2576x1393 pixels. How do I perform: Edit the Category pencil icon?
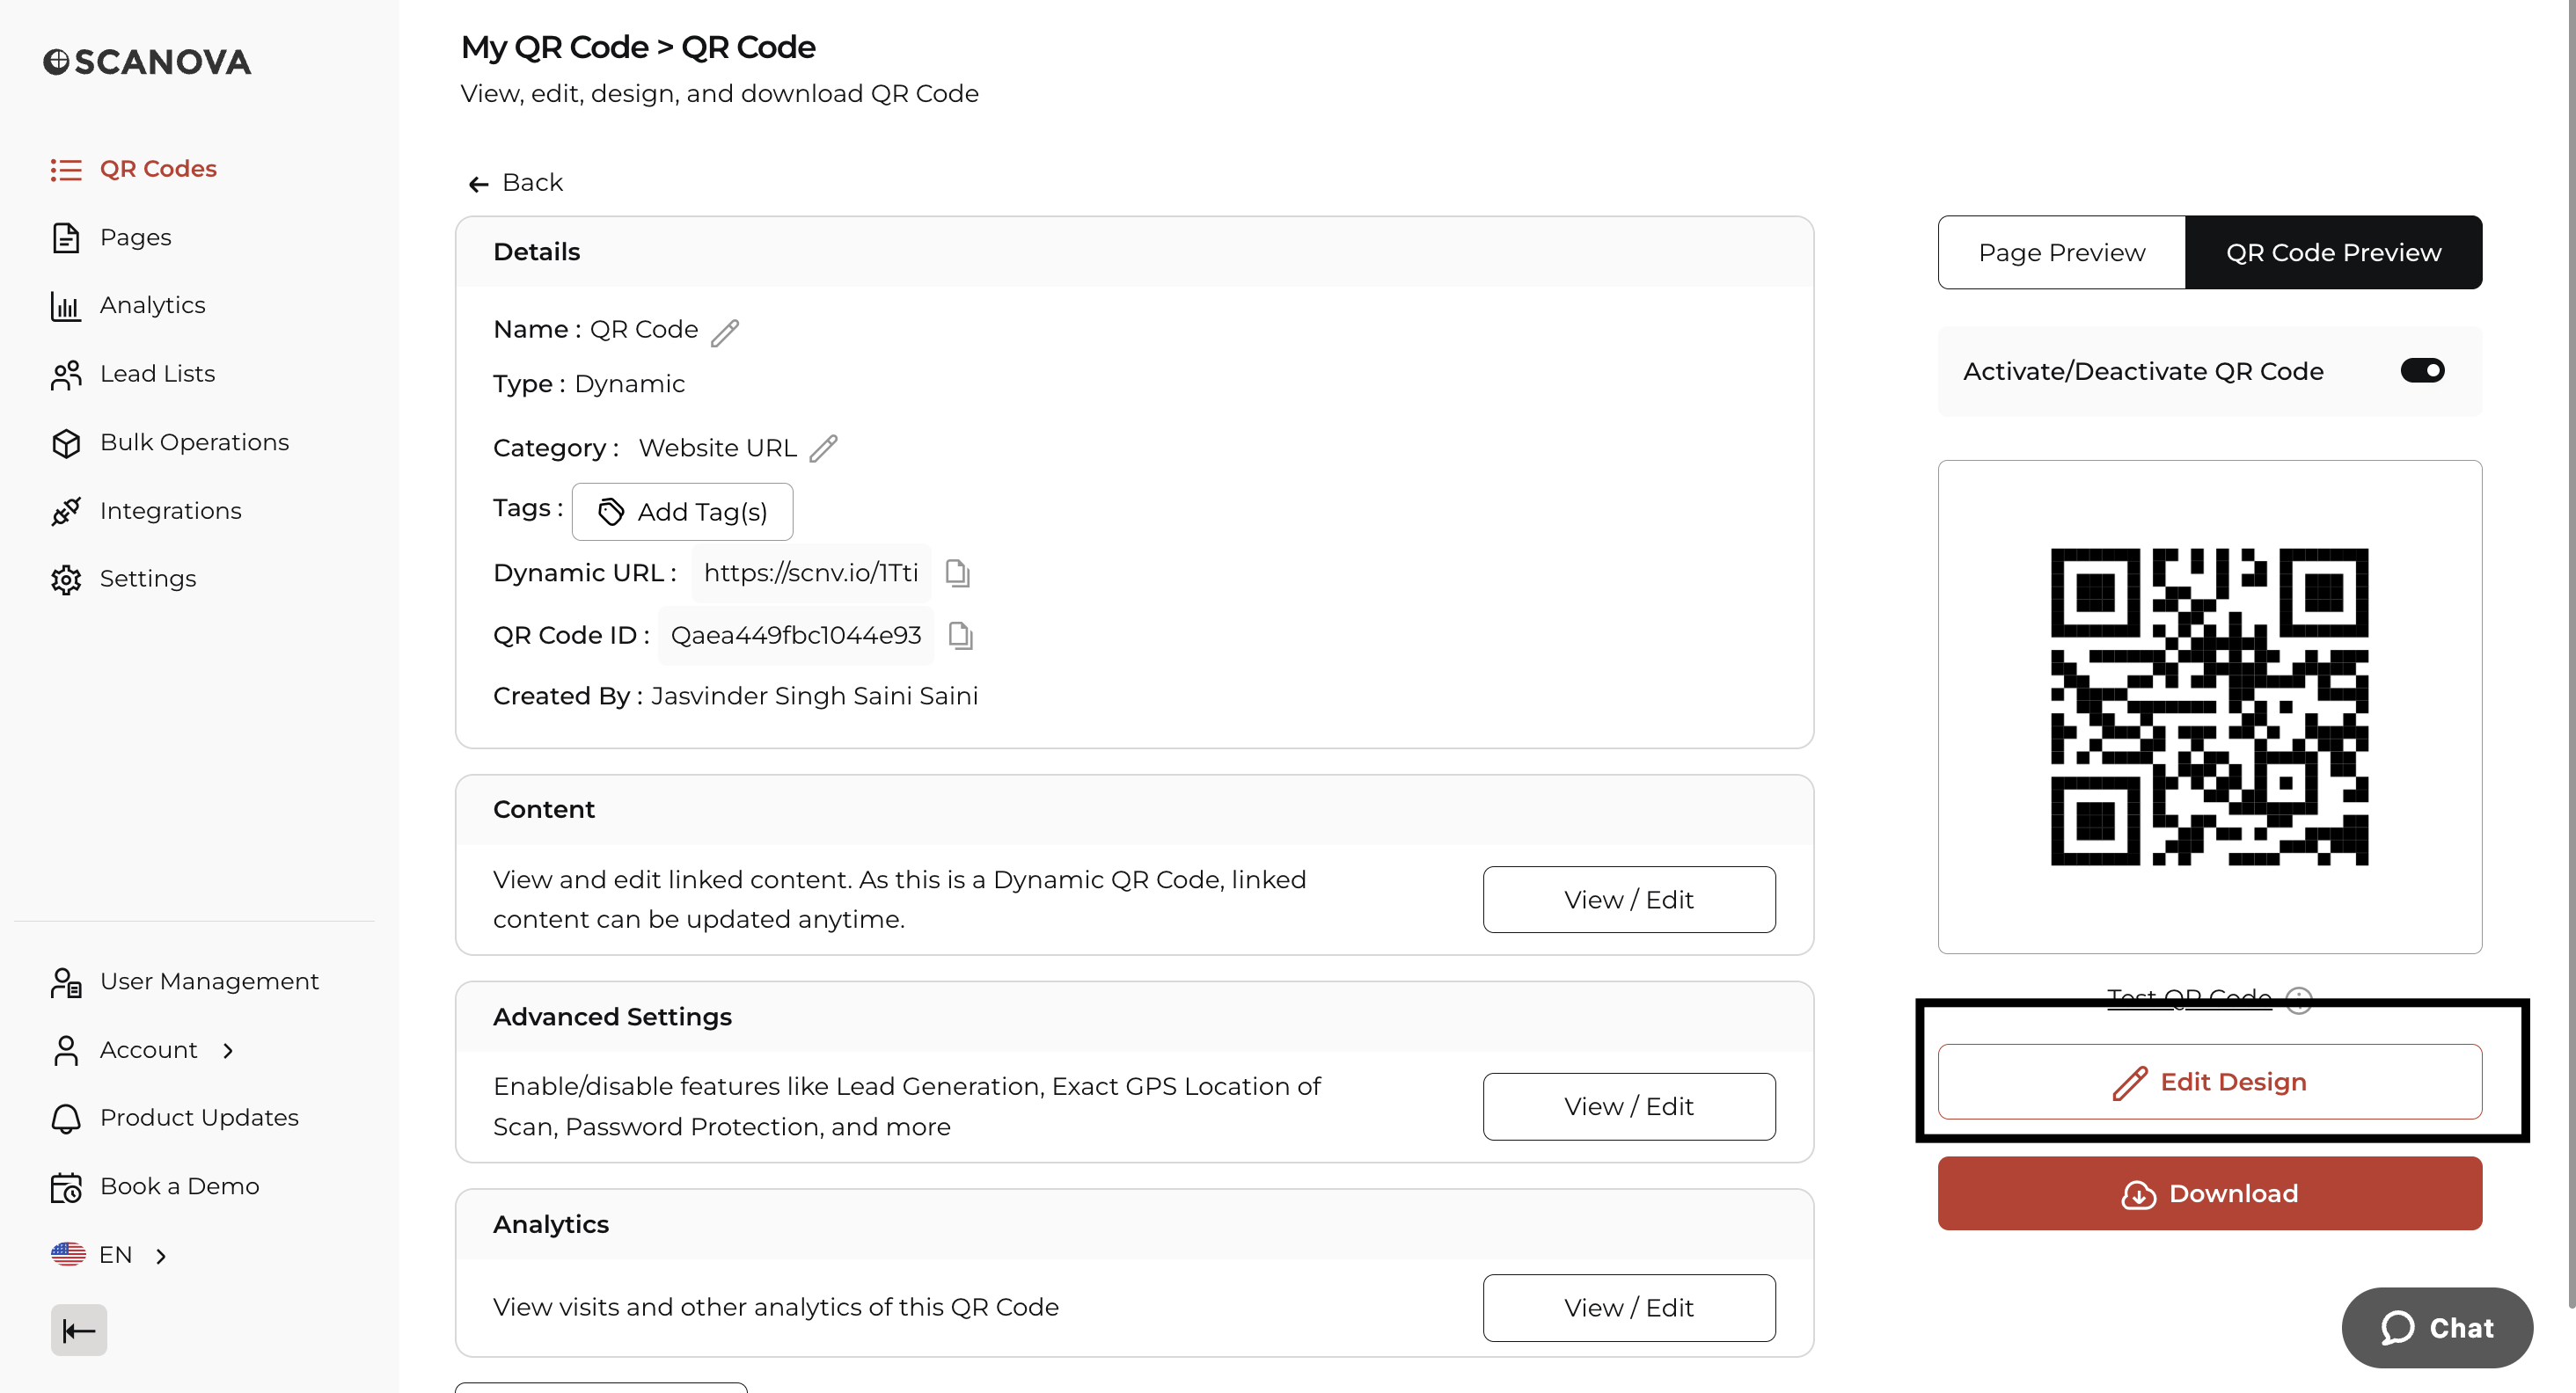point(823,449)
